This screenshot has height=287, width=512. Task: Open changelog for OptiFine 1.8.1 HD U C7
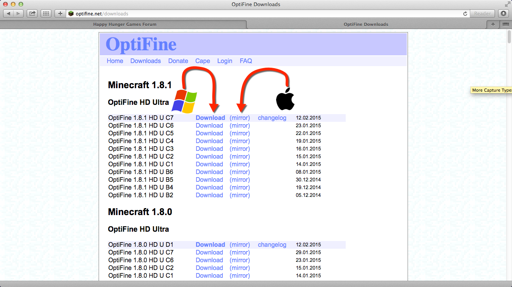[x=272, y=118]
